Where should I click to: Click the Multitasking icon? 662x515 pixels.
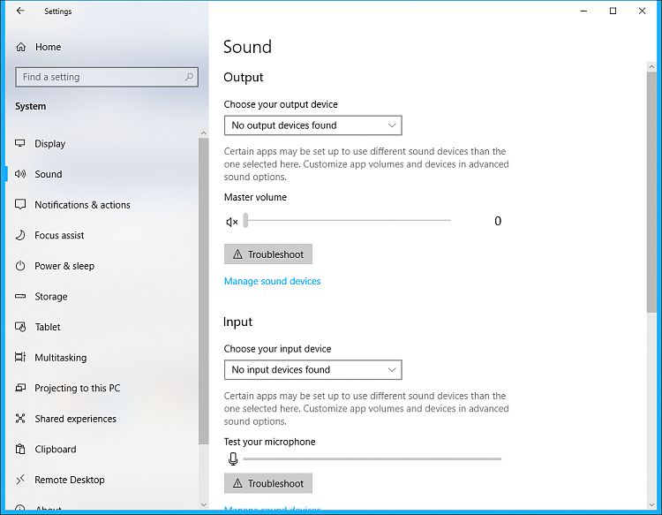(x=19, y=358)
